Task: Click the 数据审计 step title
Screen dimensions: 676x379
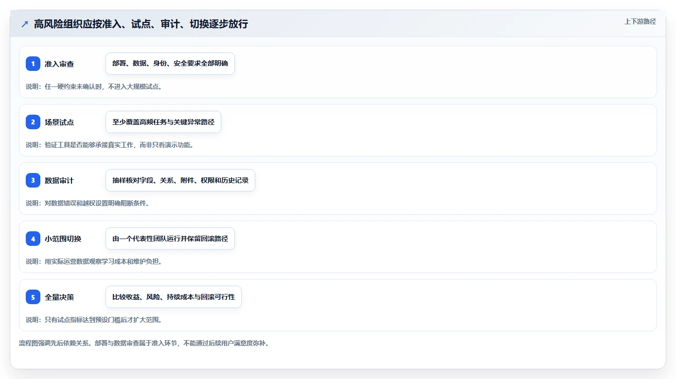Action: [59, 180]
